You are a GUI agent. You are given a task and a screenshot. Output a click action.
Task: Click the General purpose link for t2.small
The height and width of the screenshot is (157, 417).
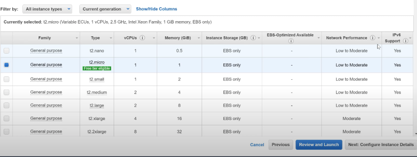pyautogui.click(x=46, y=79)
